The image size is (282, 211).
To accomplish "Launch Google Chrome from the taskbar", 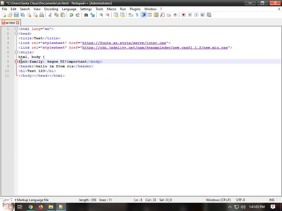I will (31, 207).
